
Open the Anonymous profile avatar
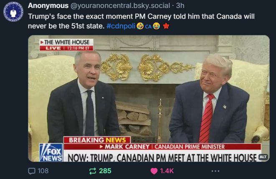pos(13,12)
